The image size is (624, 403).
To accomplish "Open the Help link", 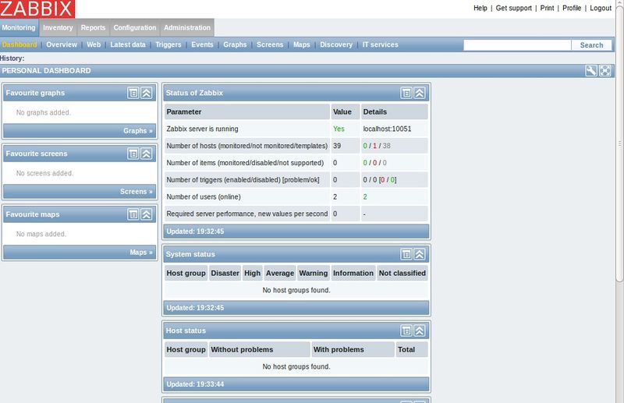I will (x=480, y=8).
